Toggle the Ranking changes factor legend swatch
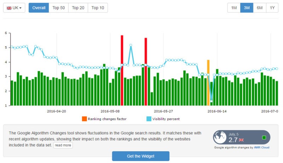Image resolution: width=283 pixels, height=163 pixels. pyautogui.click(x=84, y=119)
